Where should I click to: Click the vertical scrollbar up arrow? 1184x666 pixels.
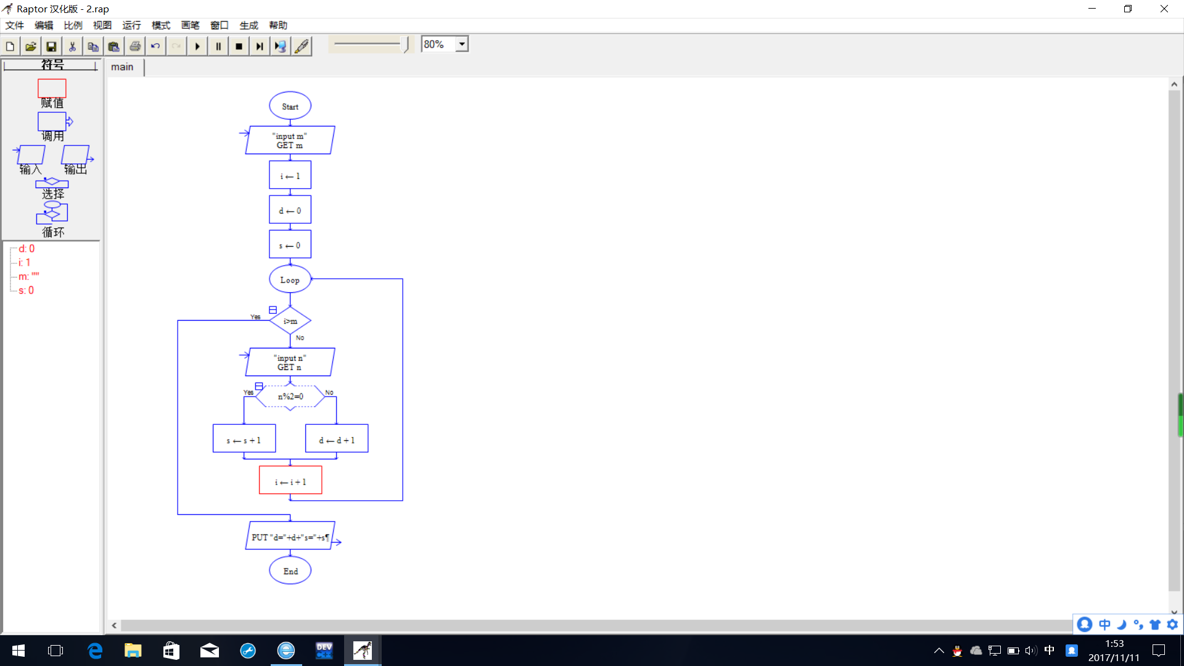click(x=1174, y=84)
